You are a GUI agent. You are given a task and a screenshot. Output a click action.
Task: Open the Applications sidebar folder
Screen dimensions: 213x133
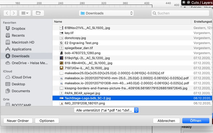pyautogui.click(x=21, y=49)
